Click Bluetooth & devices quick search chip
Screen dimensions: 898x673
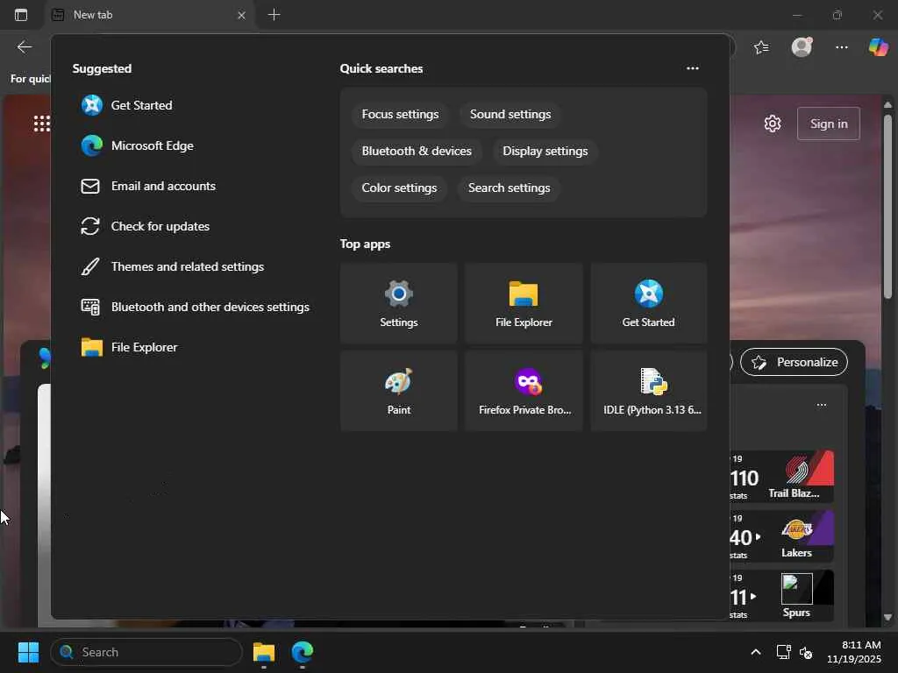point(417,151)
